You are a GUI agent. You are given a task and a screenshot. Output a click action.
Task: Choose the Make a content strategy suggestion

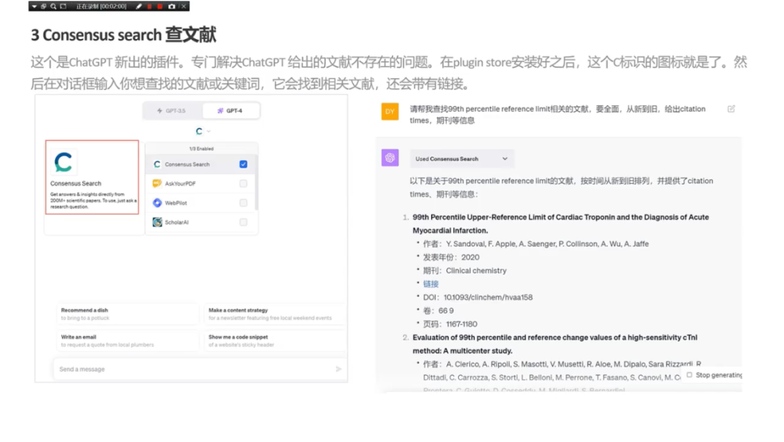pyautogui.click(x=274, y=314)
